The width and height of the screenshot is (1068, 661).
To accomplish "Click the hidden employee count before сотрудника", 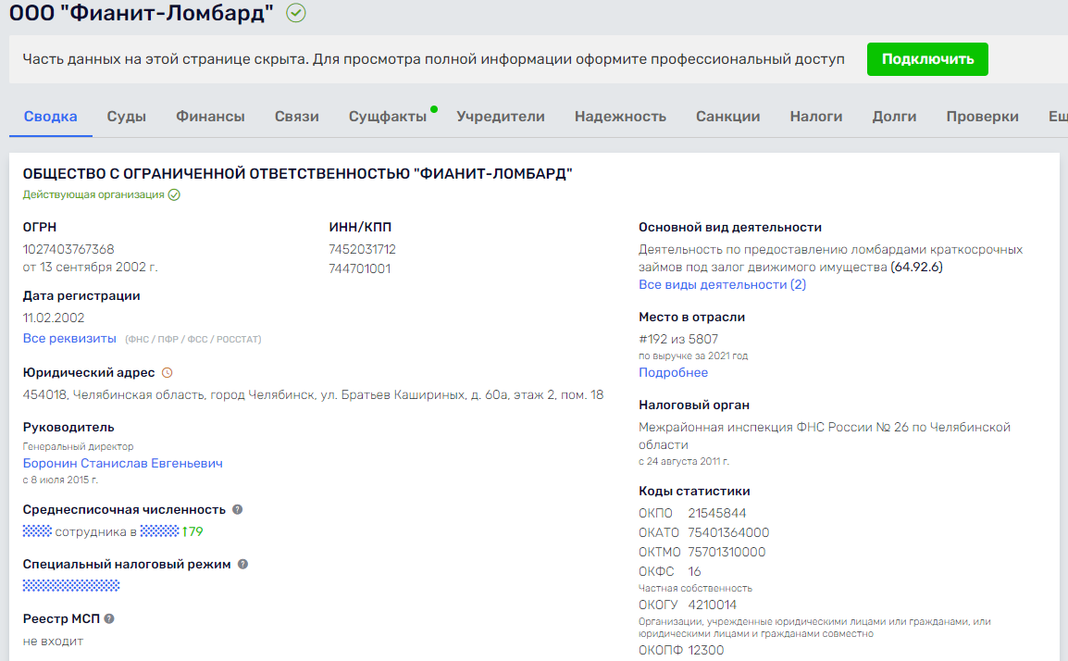I will (37, 531).
